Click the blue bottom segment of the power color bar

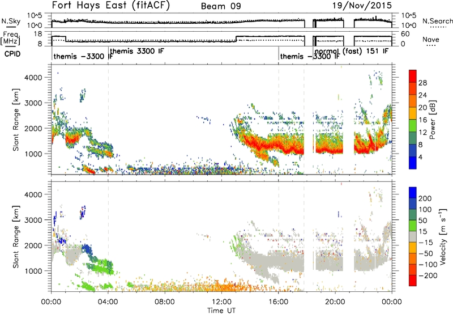click(x=413, y=163)
